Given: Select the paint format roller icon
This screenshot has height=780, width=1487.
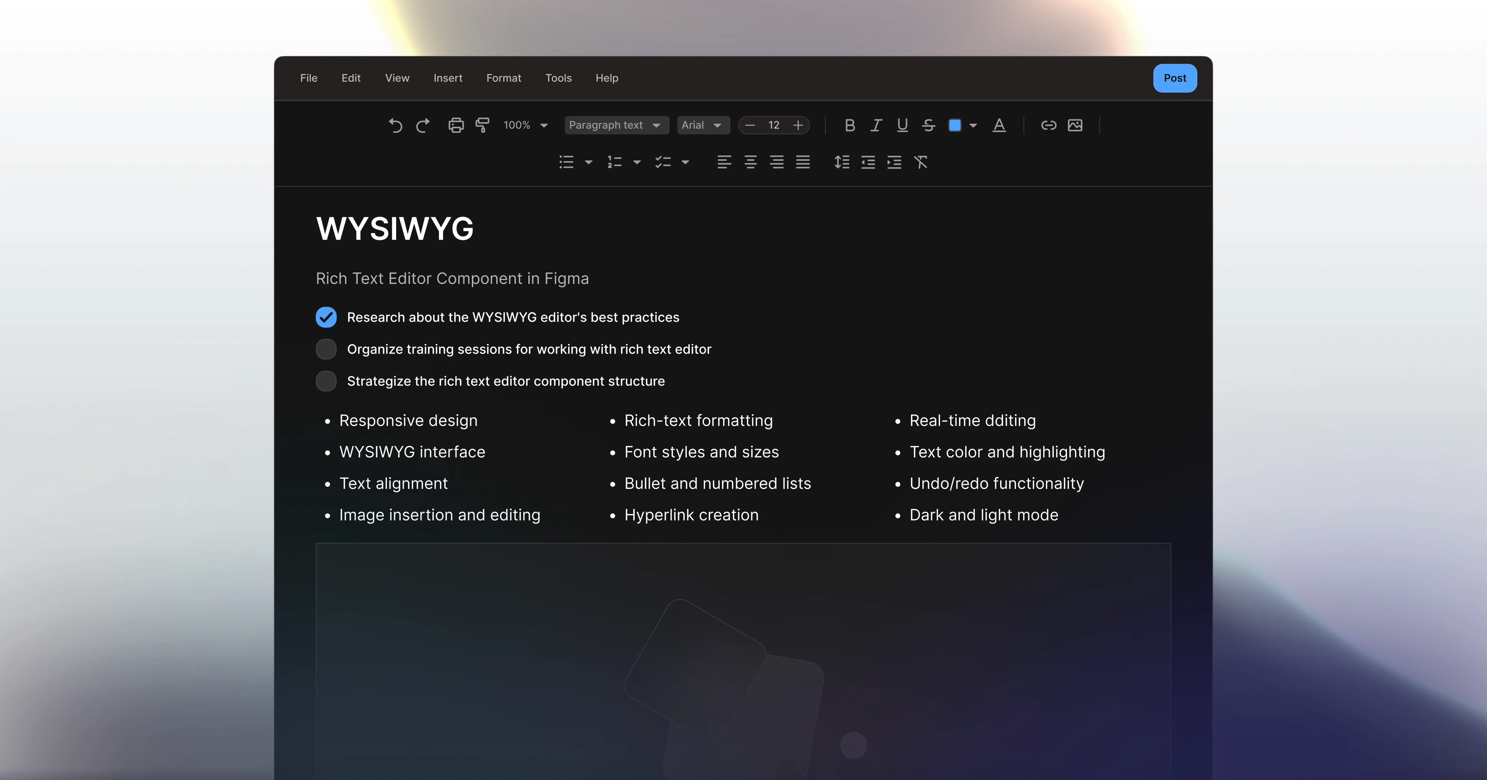Looking at the screenshot, I should (x=483, y=125).
